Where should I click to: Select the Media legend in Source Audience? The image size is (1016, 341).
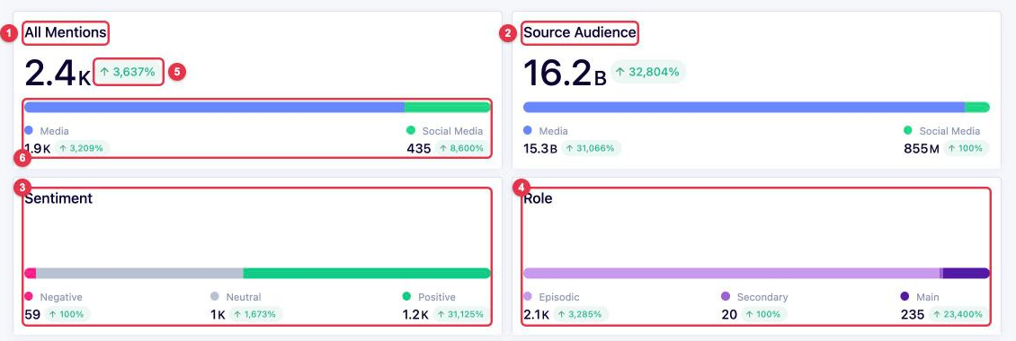(x=546, y=131)
